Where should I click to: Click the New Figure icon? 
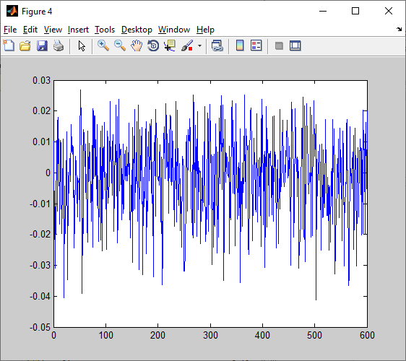coord(9,45)
